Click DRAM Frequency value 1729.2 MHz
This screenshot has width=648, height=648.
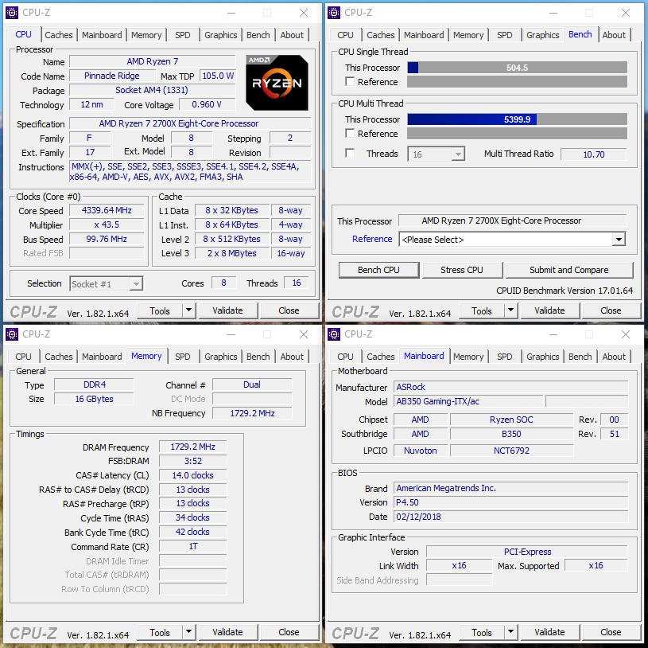(192, 447)
